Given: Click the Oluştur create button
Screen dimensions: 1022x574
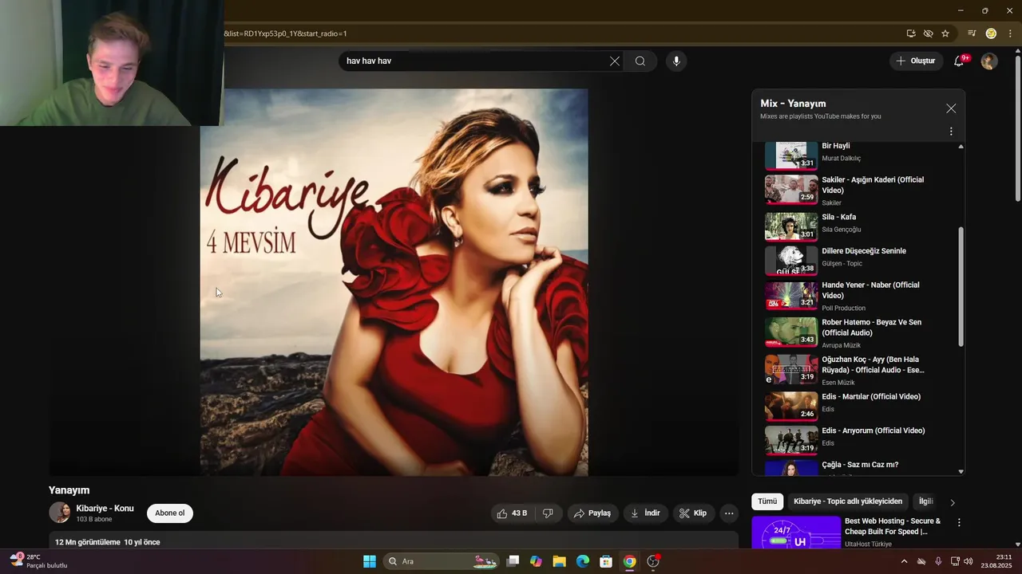Looking at the screenshot, I should (916, 61).
